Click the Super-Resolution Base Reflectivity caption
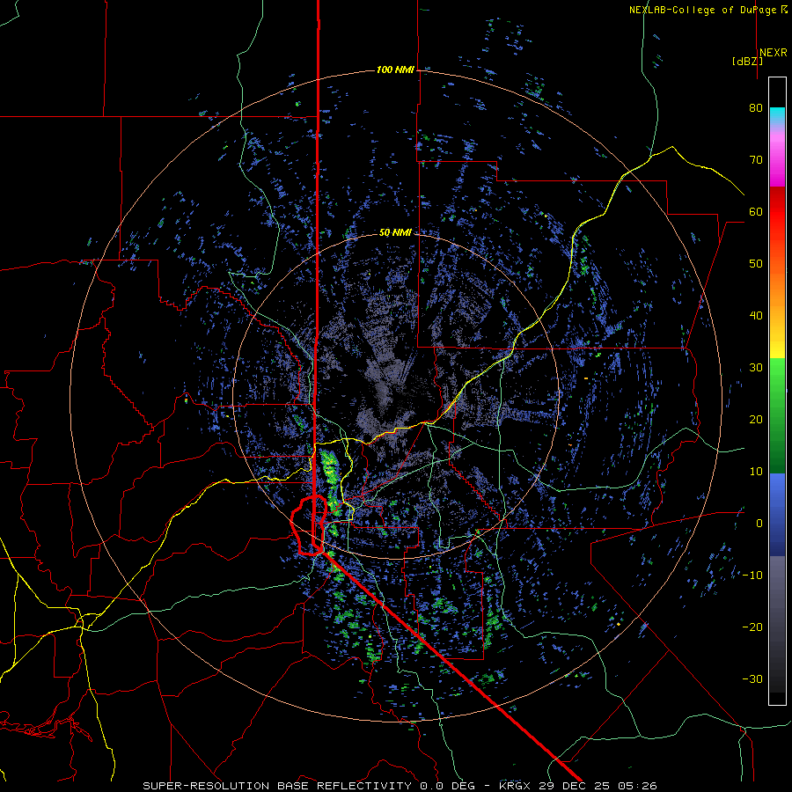This screenshot has height=792, width=792. 400,786
